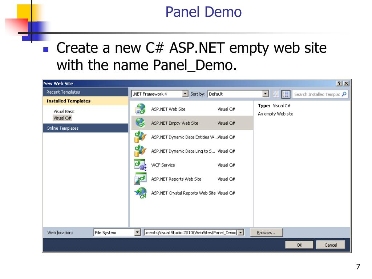Select ASP.NET Dynamic Data Entities W... label
The width and height of the screenshot is (372, 279).
pos(184,137)
